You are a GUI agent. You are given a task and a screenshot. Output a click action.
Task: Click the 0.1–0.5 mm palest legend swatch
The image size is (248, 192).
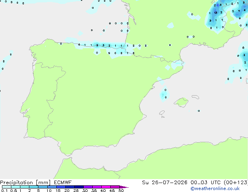pos(7,187)
